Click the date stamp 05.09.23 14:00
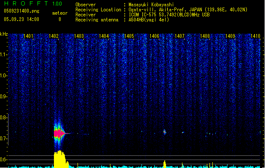This screenshot has width=265, height=168. click(21, 19)
